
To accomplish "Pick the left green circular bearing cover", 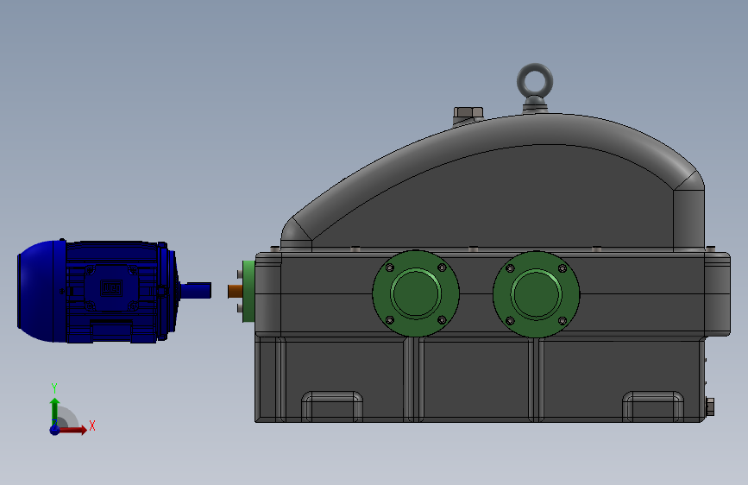I will click(x=416, y=293).
